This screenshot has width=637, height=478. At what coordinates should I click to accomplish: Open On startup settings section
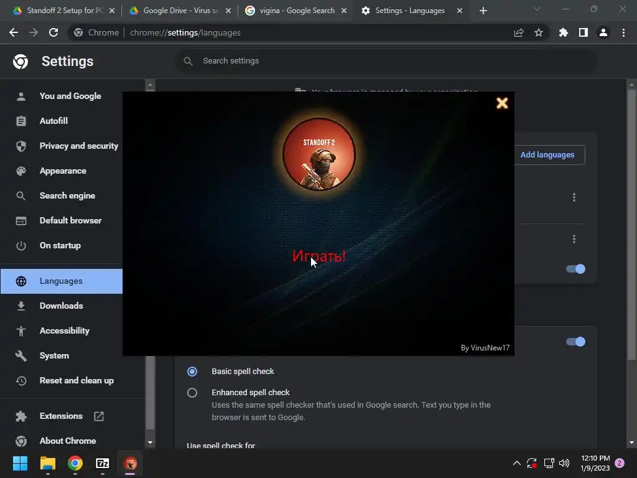[61, 245]
